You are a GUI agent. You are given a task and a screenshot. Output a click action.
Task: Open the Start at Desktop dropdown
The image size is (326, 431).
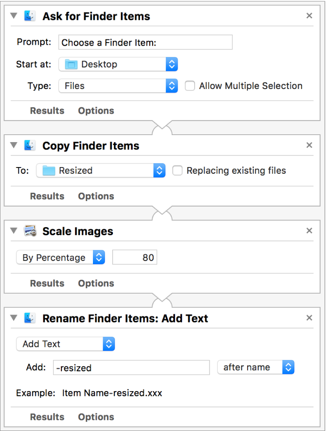pos(118,64)
